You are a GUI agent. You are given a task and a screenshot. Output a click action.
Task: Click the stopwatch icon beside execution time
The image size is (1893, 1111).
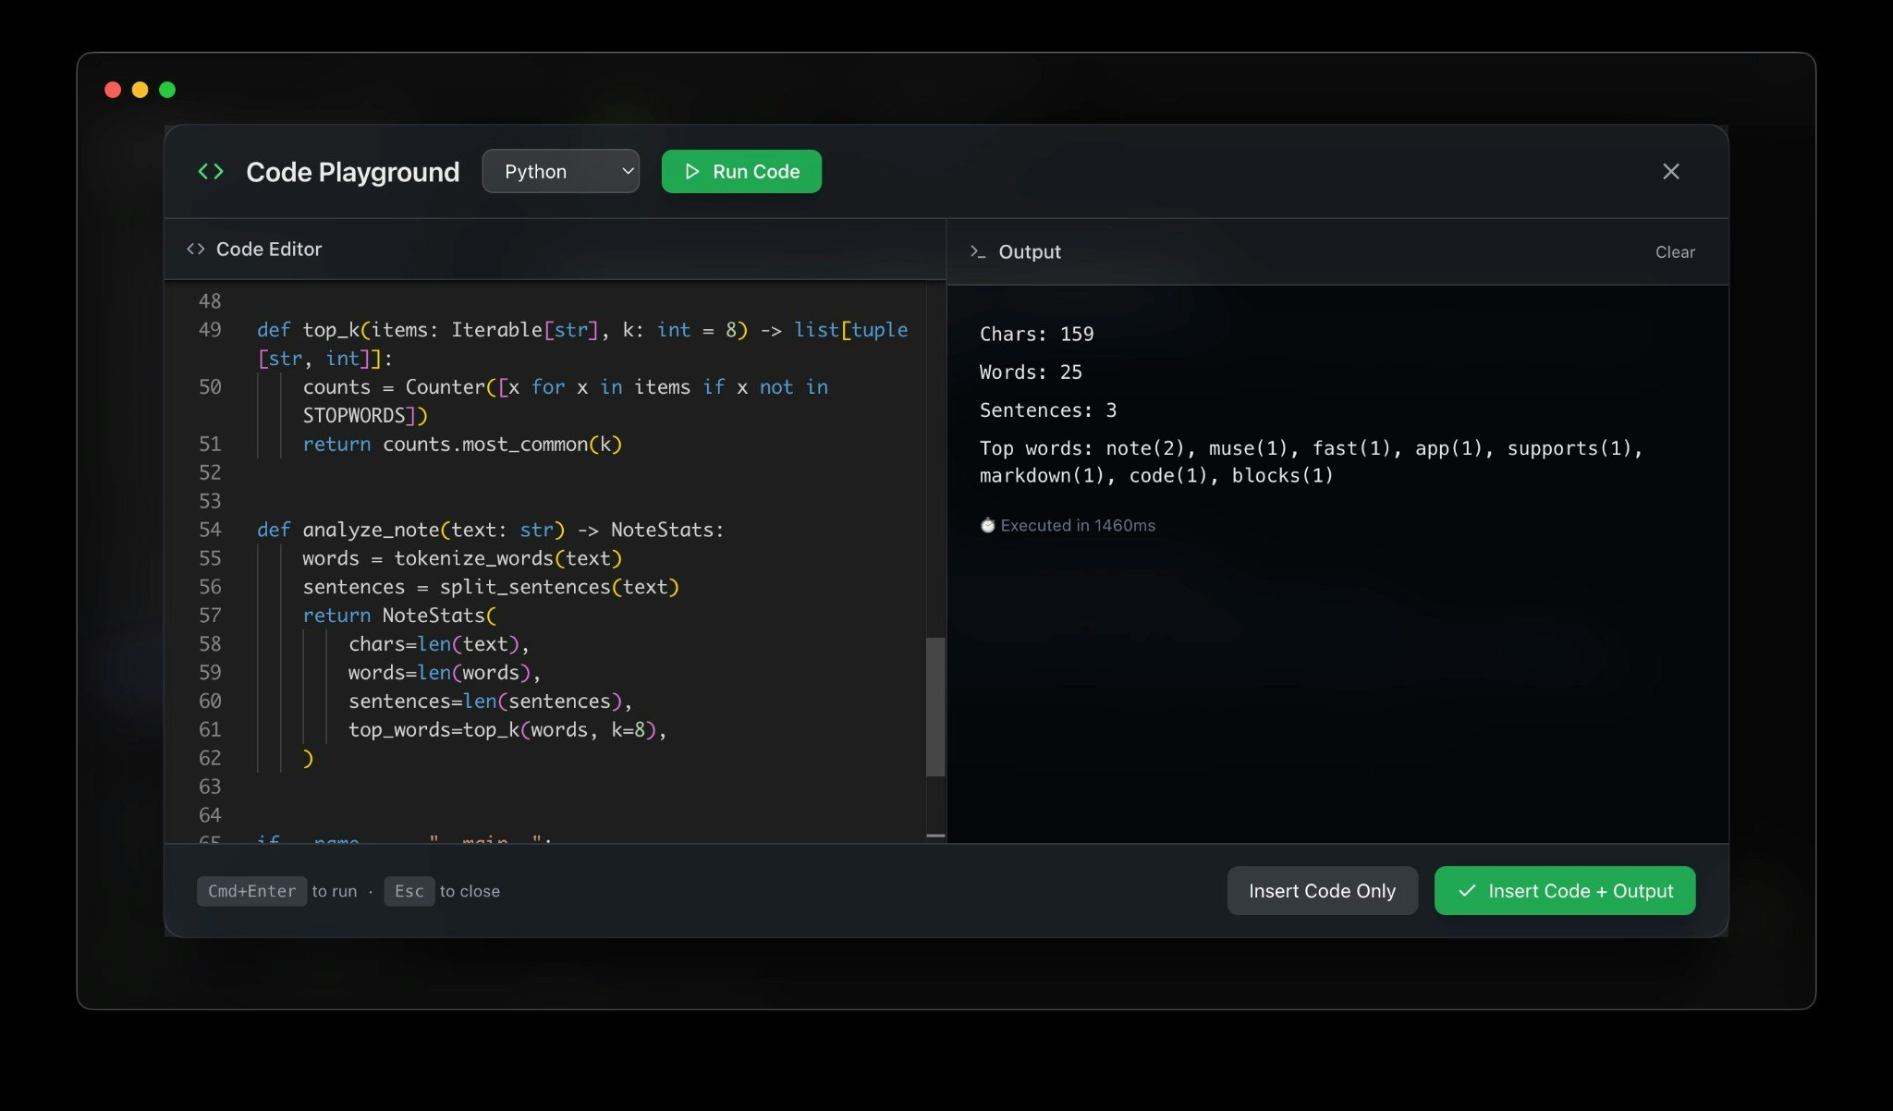click(987, 526)
